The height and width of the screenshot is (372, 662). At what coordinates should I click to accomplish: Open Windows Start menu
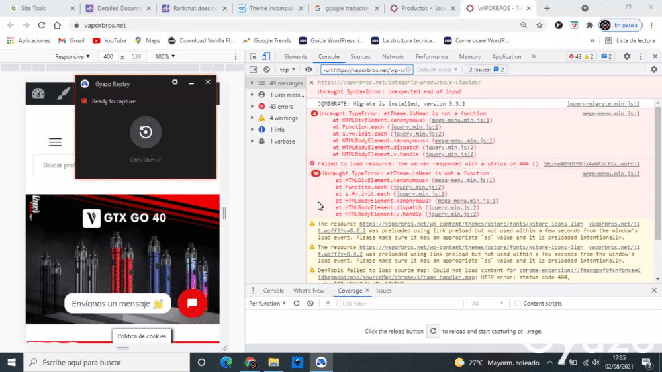[11, 362]
